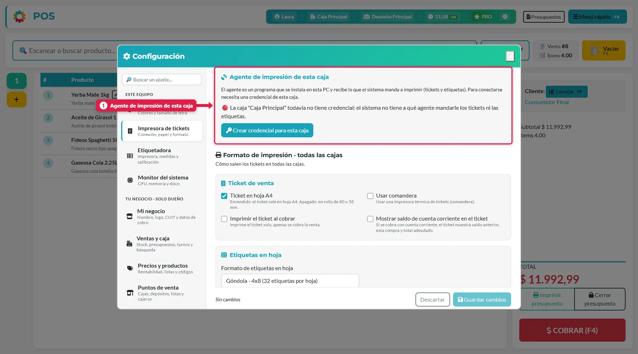
Task: Enable Mostrar saldo de cuenta corriente checkbox
Action: (x=370, y=219)
